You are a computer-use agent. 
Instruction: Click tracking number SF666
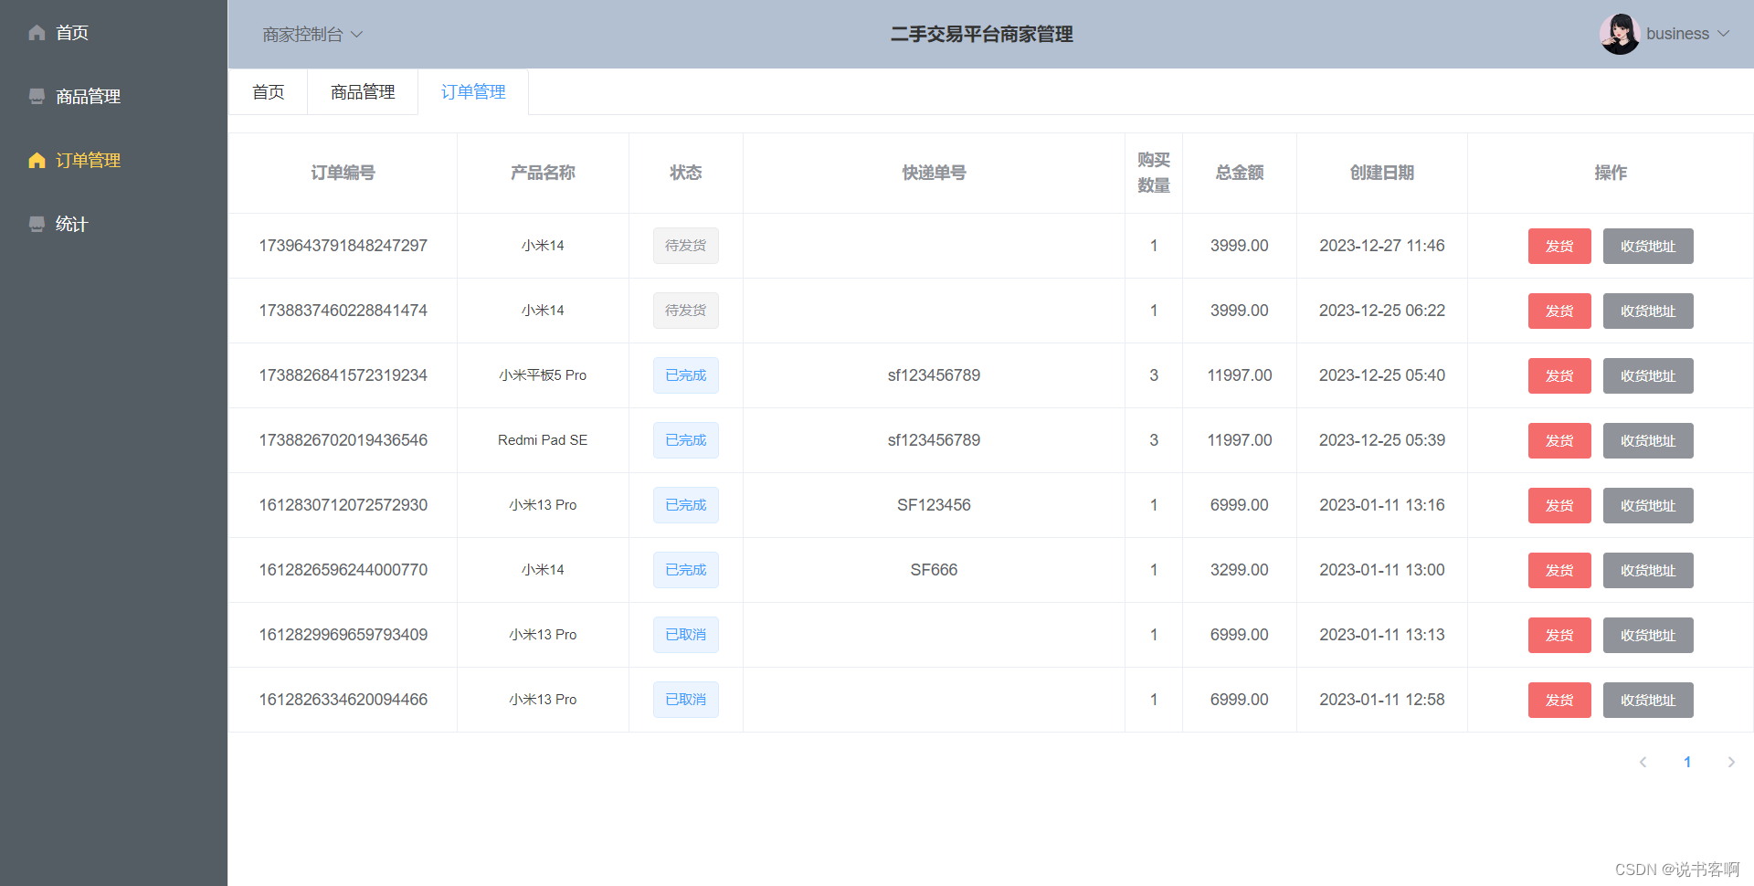934,570
